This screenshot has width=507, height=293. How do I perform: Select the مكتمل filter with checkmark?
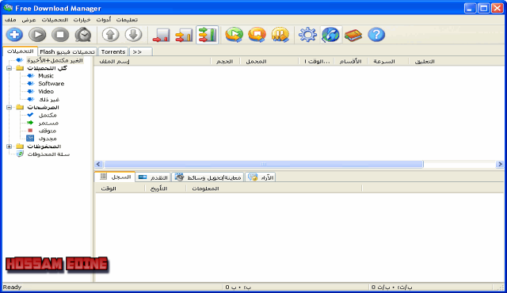pyautogui.click(x=48, y=115)
